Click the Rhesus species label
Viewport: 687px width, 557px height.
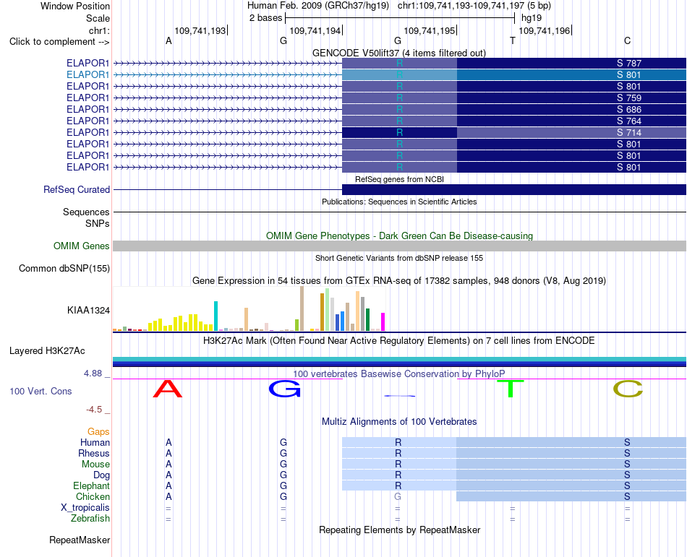coord(94,453)
